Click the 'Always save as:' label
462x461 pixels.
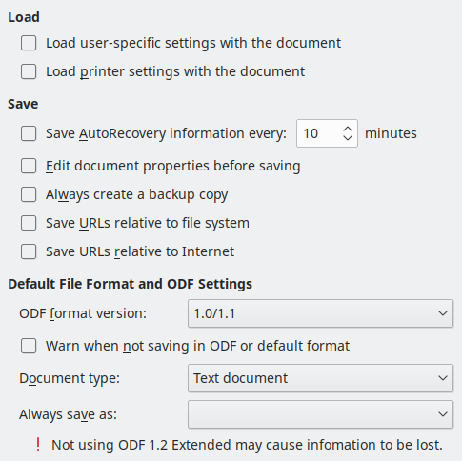click(68, 414)
